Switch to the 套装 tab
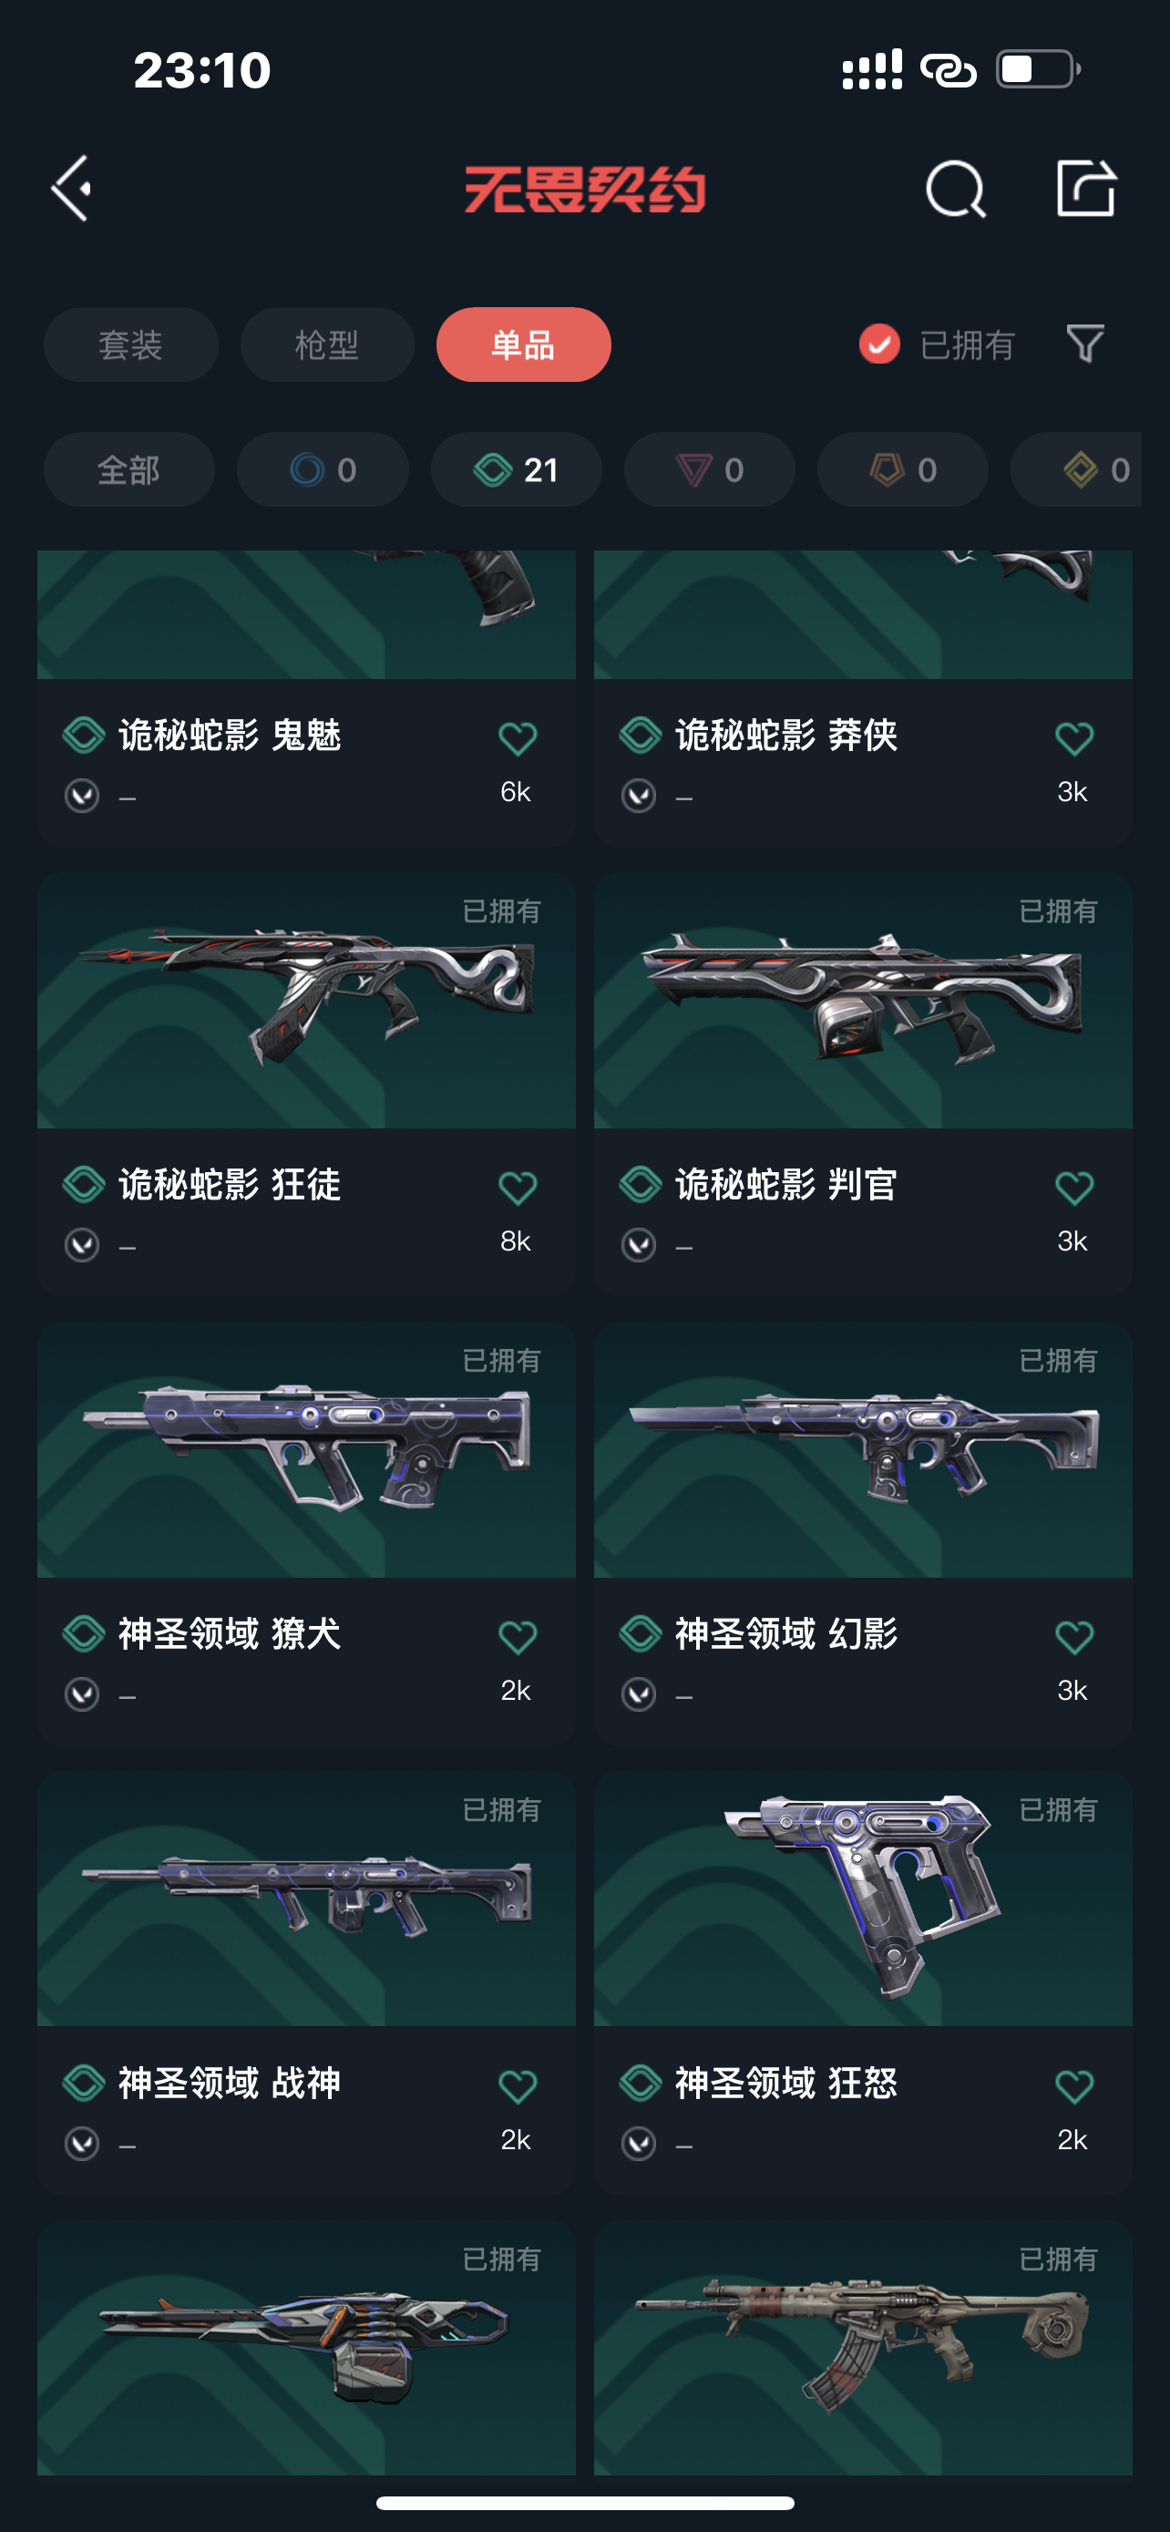Screen dimensions: 1170x2532 [x=130, y=345]
